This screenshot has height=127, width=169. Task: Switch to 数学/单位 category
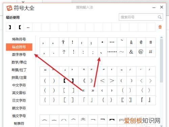[x=19, y=62]
